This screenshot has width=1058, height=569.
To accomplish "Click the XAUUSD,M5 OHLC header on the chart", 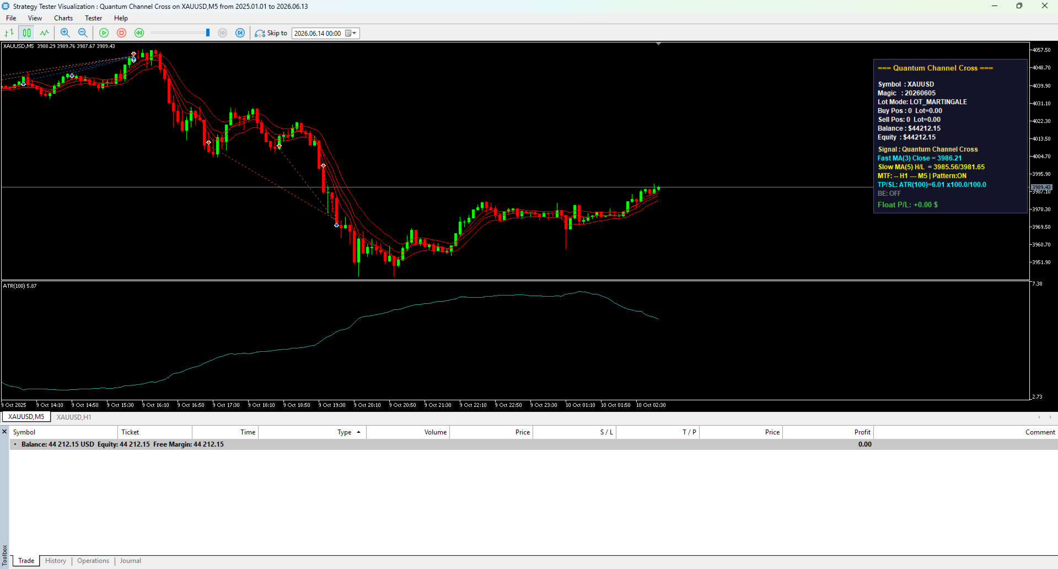I will click(x=59, y=46).
